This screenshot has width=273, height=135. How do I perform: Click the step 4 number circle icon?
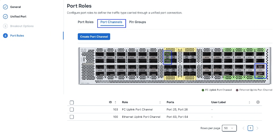[5, 36]
